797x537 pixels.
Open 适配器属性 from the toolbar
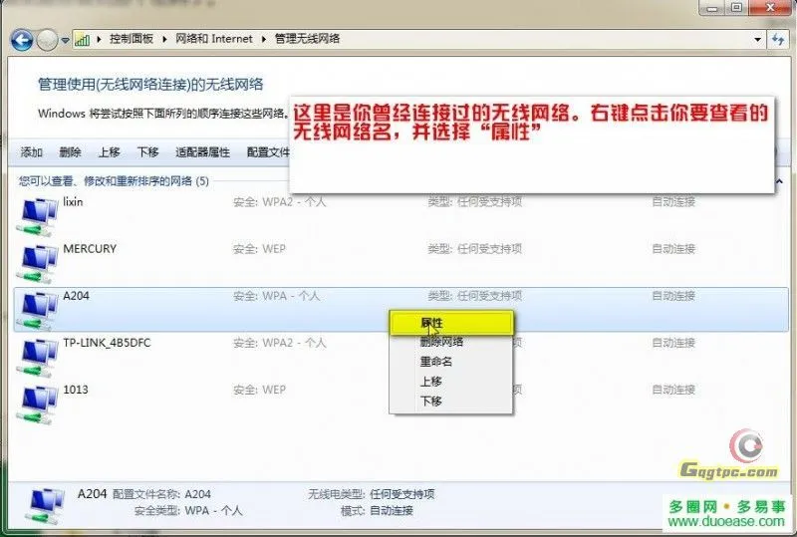[x=202, y=152]
